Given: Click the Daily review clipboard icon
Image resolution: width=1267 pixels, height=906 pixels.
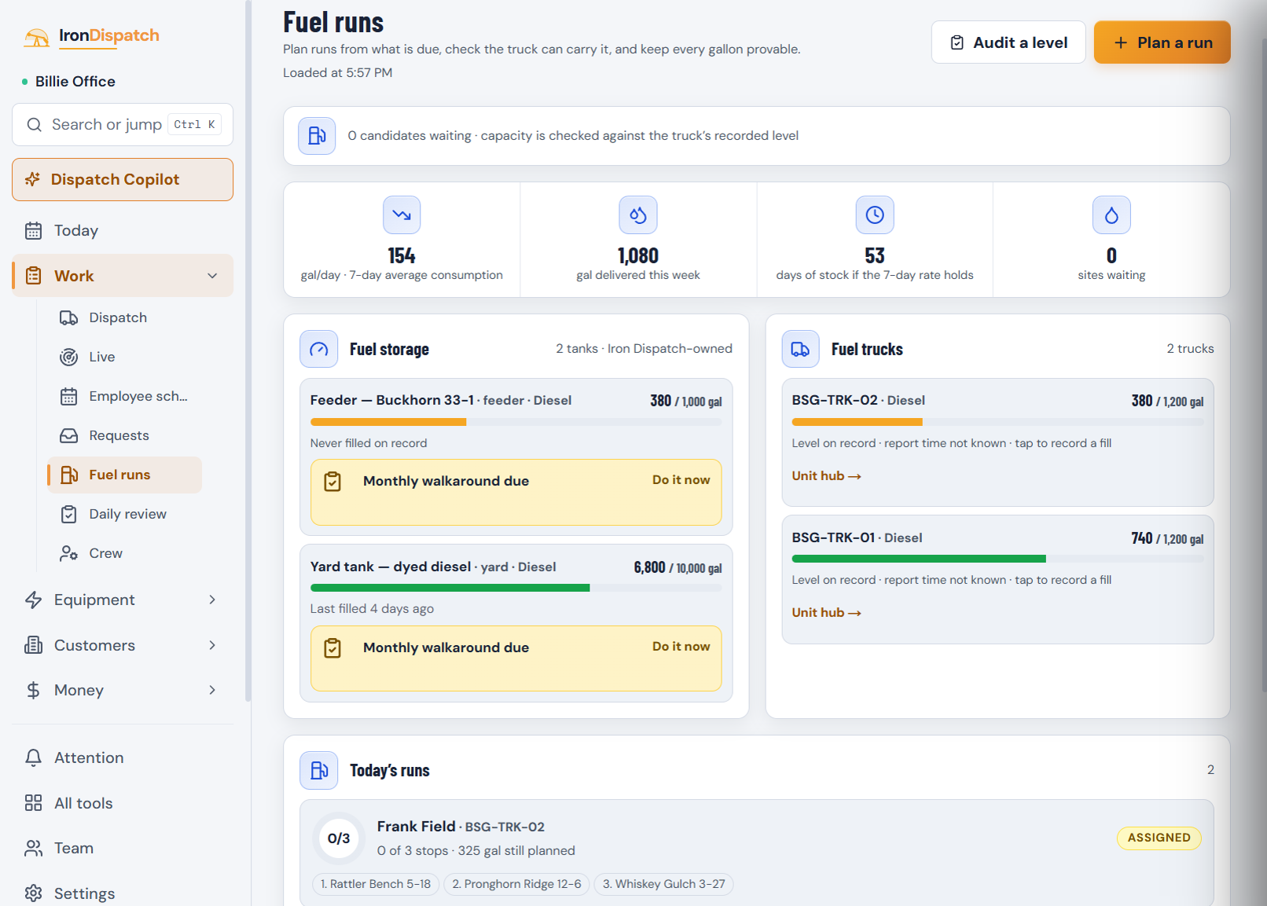Looking at the screenshot, I should 69,514.
